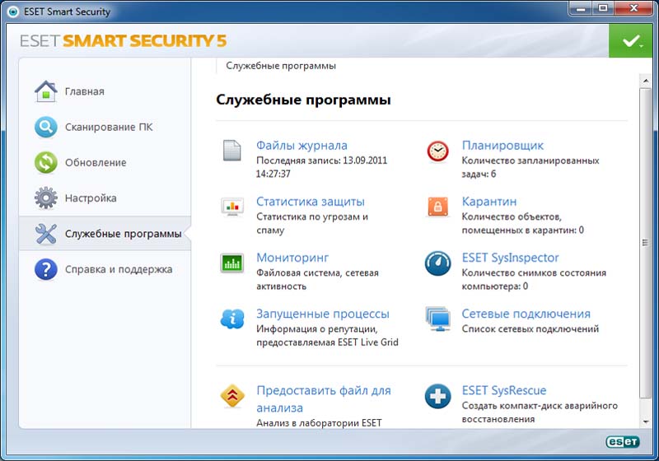This screenshot has width=659, height=461.
Task: Click the text 'Анализ в лаборатории ESET'
Action: pos(319,423)
